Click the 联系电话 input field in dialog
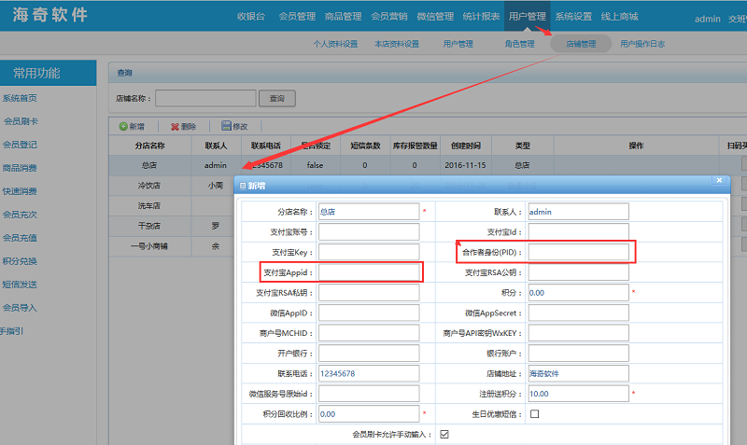This screenshot has width=747, height=445. tap(369, 373)
